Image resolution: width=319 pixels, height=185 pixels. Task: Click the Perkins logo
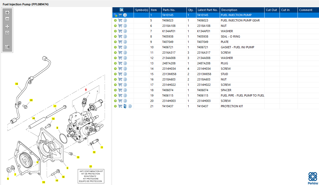tap(313, 178)
